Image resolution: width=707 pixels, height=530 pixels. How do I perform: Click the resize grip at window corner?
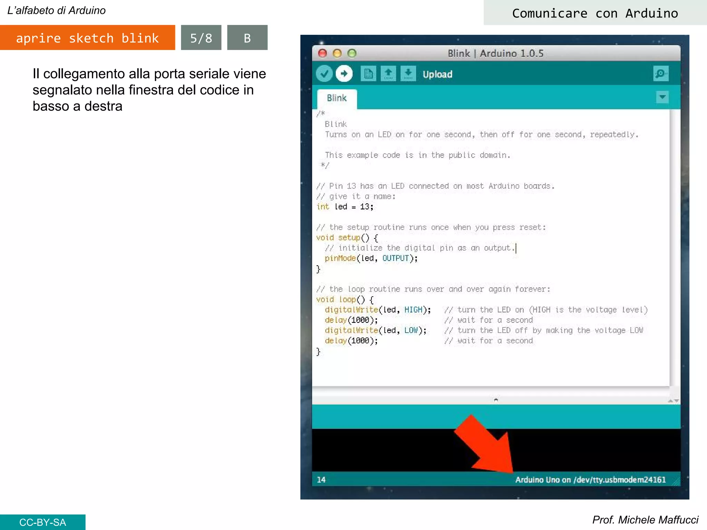(676, 482)
